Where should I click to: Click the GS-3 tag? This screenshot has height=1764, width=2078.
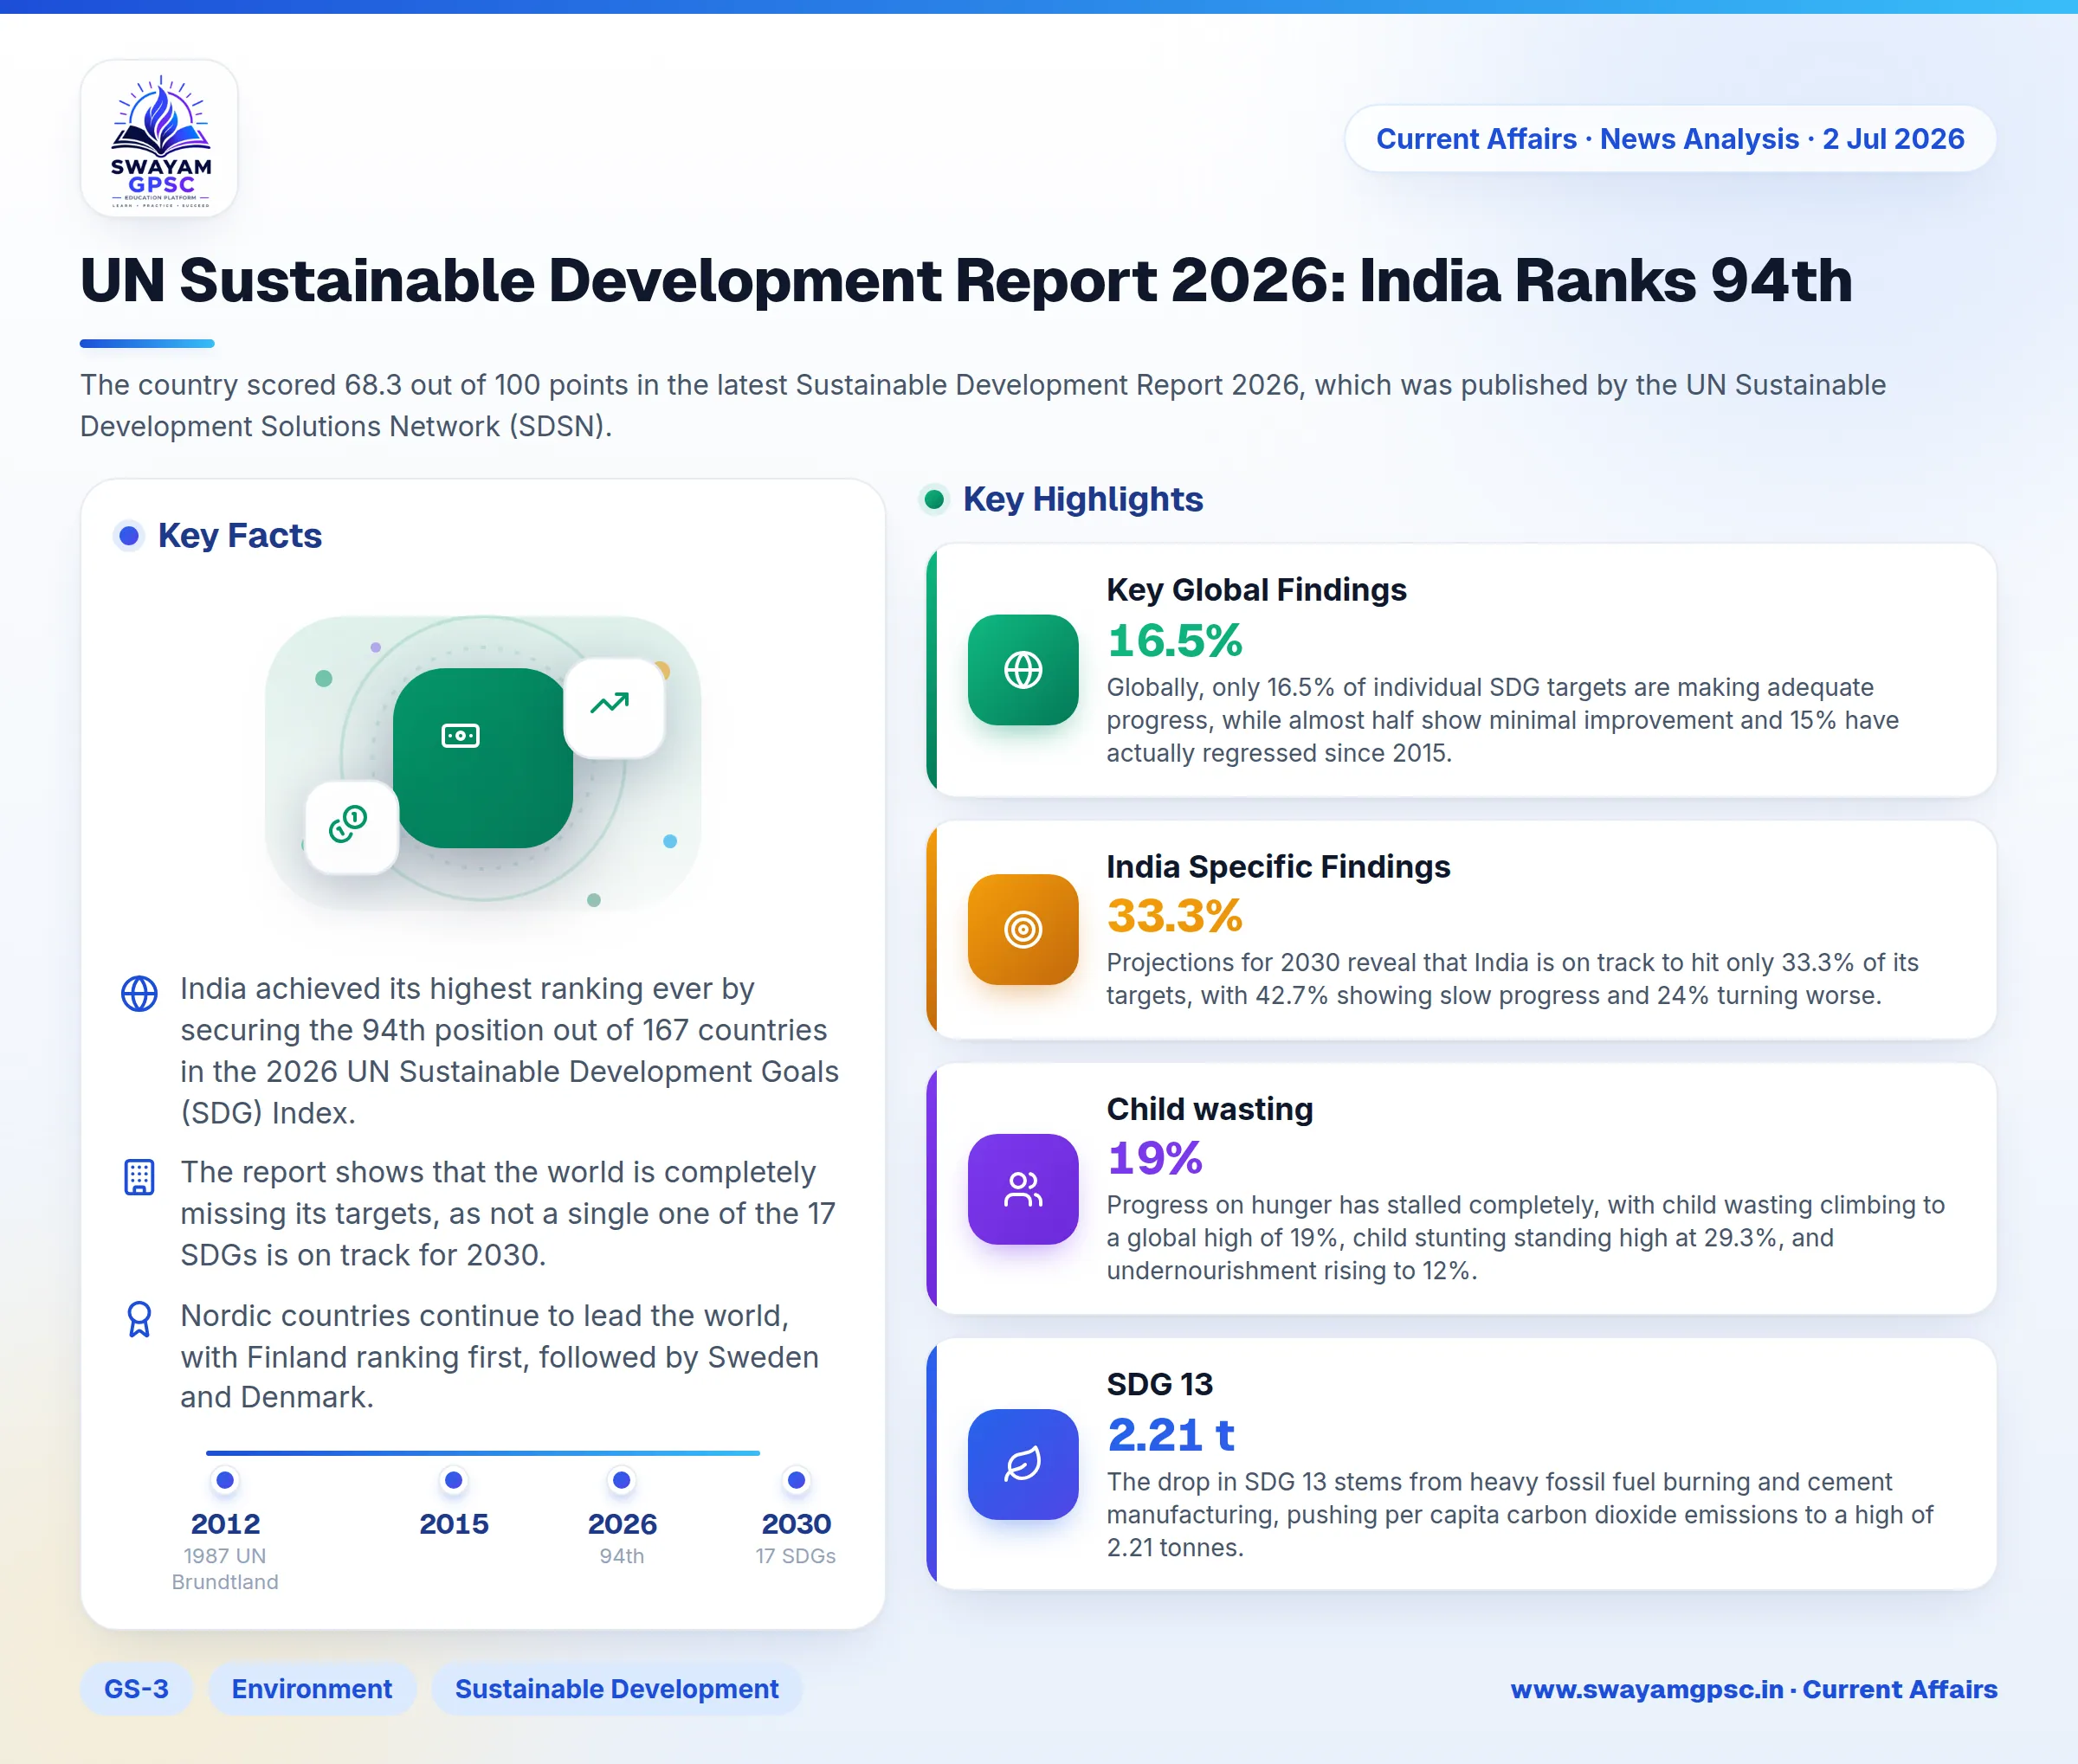136,1689
